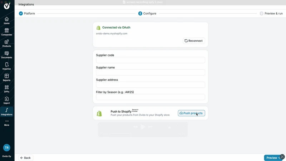The width and height of the screenshot is (286, 161).
Task: Open the More menu in sidebar
Action: tap(6, 123)
